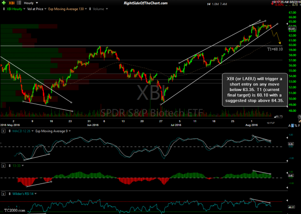Click the Aug 2016 date axis label
This screenshot has width=301, height=214.
pos(252,125)
